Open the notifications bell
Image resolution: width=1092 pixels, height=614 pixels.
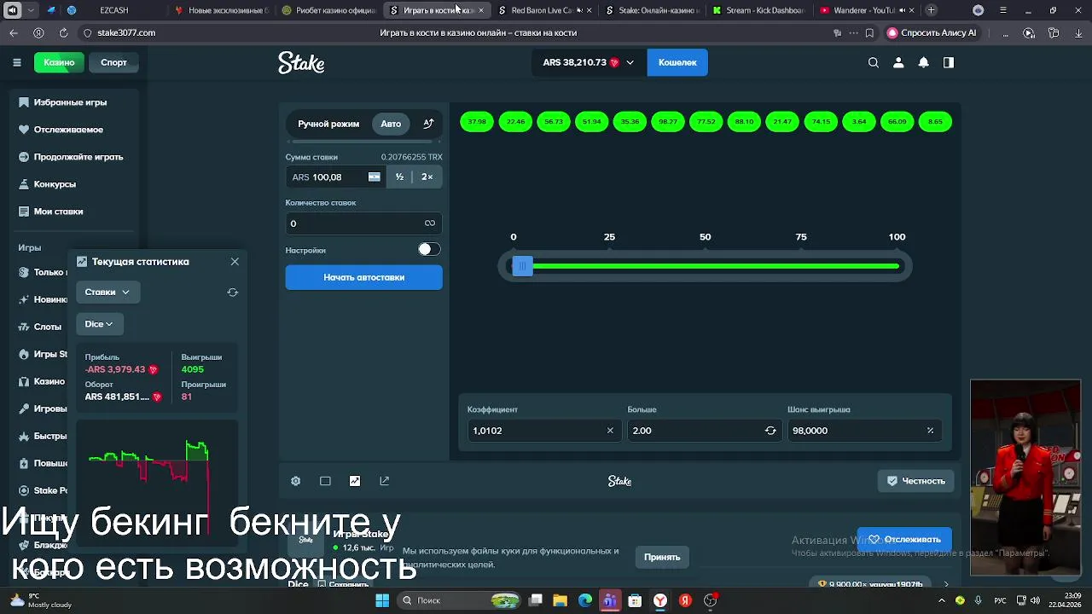tap(923, 62)
